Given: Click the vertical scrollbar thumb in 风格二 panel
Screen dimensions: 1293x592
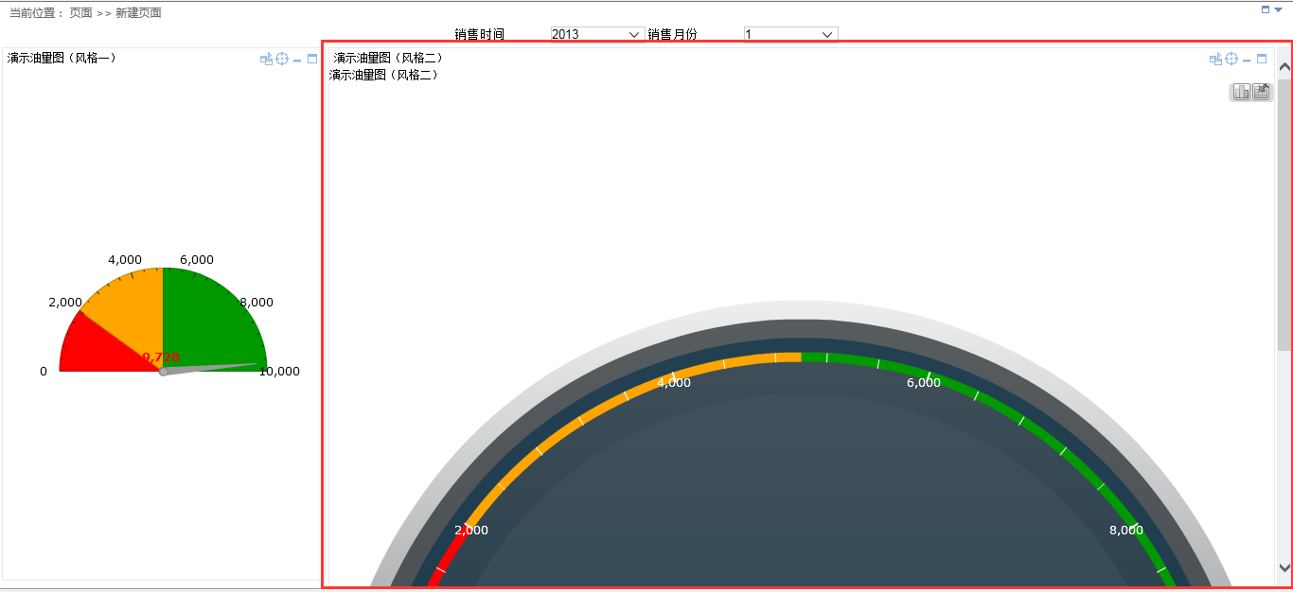Looking at the screenshot, I should [x=1284, y=215].
